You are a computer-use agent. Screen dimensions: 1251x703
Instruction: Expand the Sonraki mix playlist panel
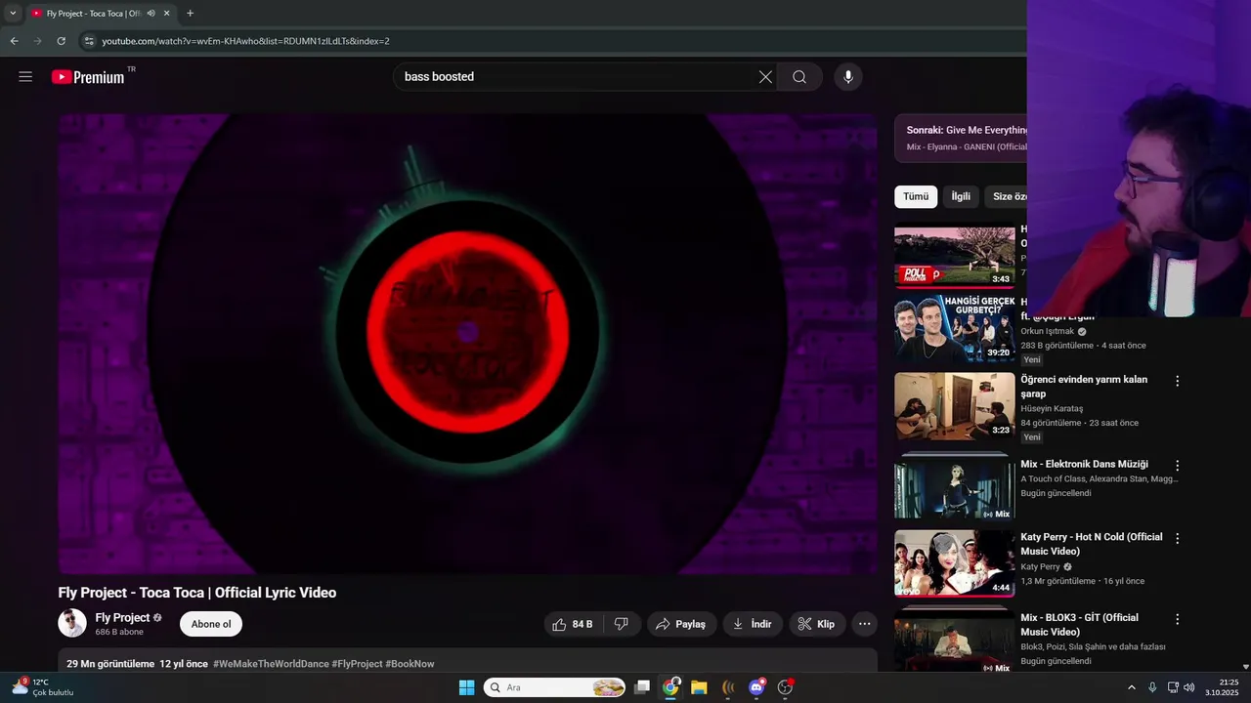tap(961, 138)
